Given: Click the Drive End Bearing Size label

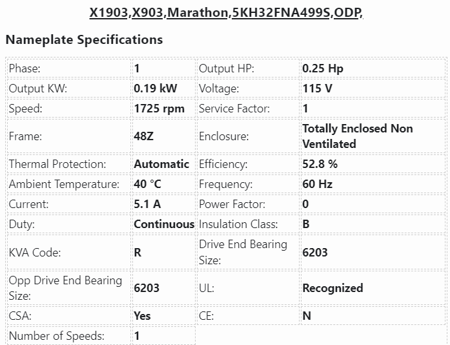Looking at the screenshot, I should coord(243,252).
